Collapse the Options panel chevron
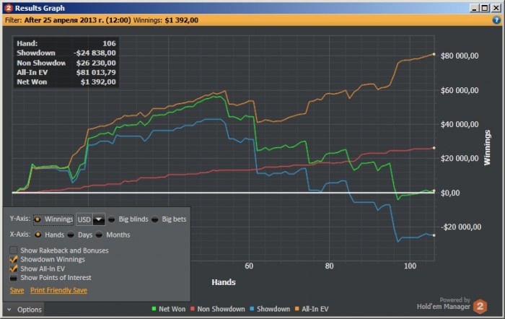This screenshot has height=319, width=505. [x=9, y=310]
